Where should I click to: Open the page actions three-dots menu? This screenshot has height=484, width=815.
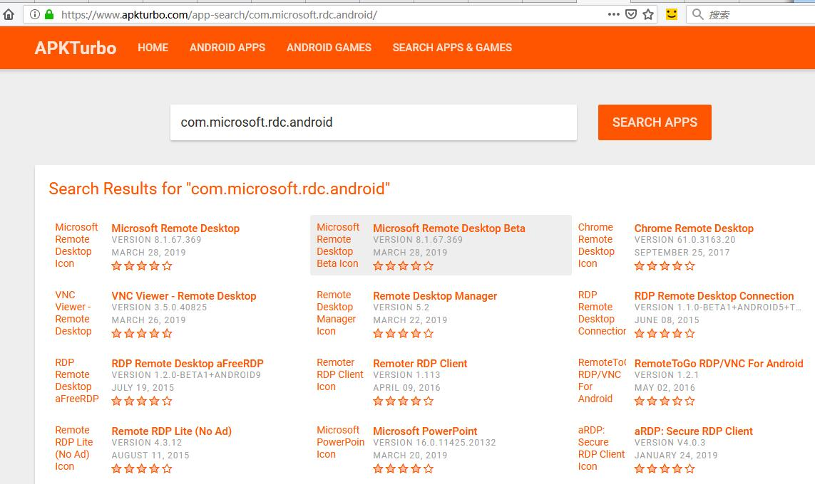coord(613,14)
